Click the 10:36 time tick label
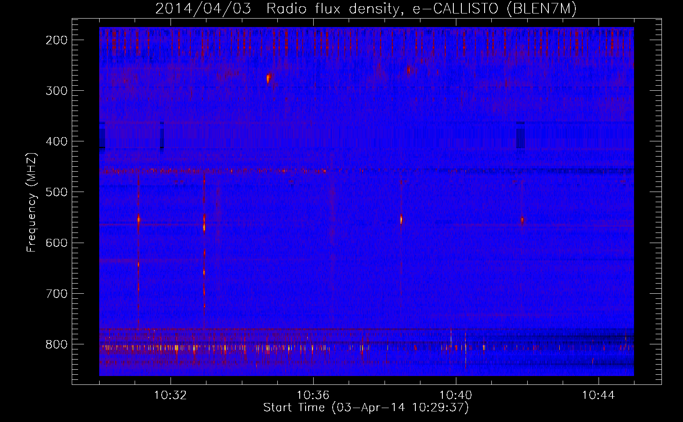This screenshot has height=422, width=683. pyautogui.click(x=313, y=395)
